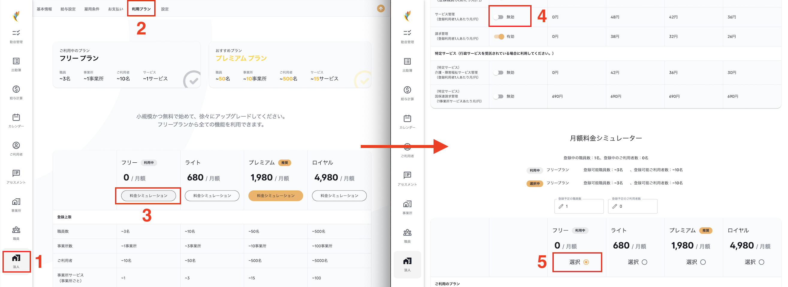Click the 登録予定のご利用者数 input field
Screen dimensions: 788x287
pos(632,206)
